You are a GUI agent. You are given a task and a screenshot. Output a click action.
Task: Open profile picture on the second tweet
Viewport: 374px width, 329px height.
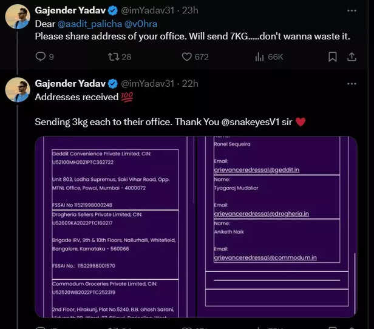[18, 89]
